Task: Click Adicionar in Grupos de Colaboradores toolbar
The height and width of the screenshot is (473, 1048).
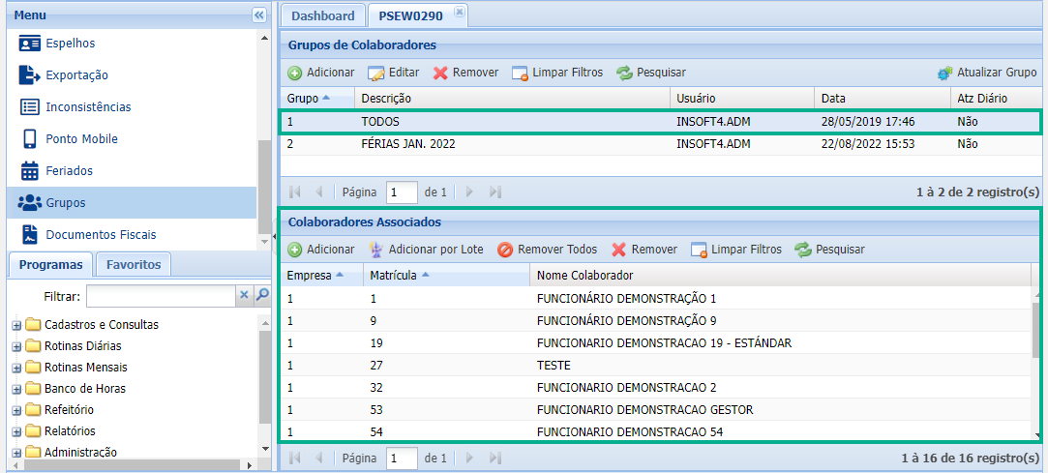Action: (x=321, y=73)
